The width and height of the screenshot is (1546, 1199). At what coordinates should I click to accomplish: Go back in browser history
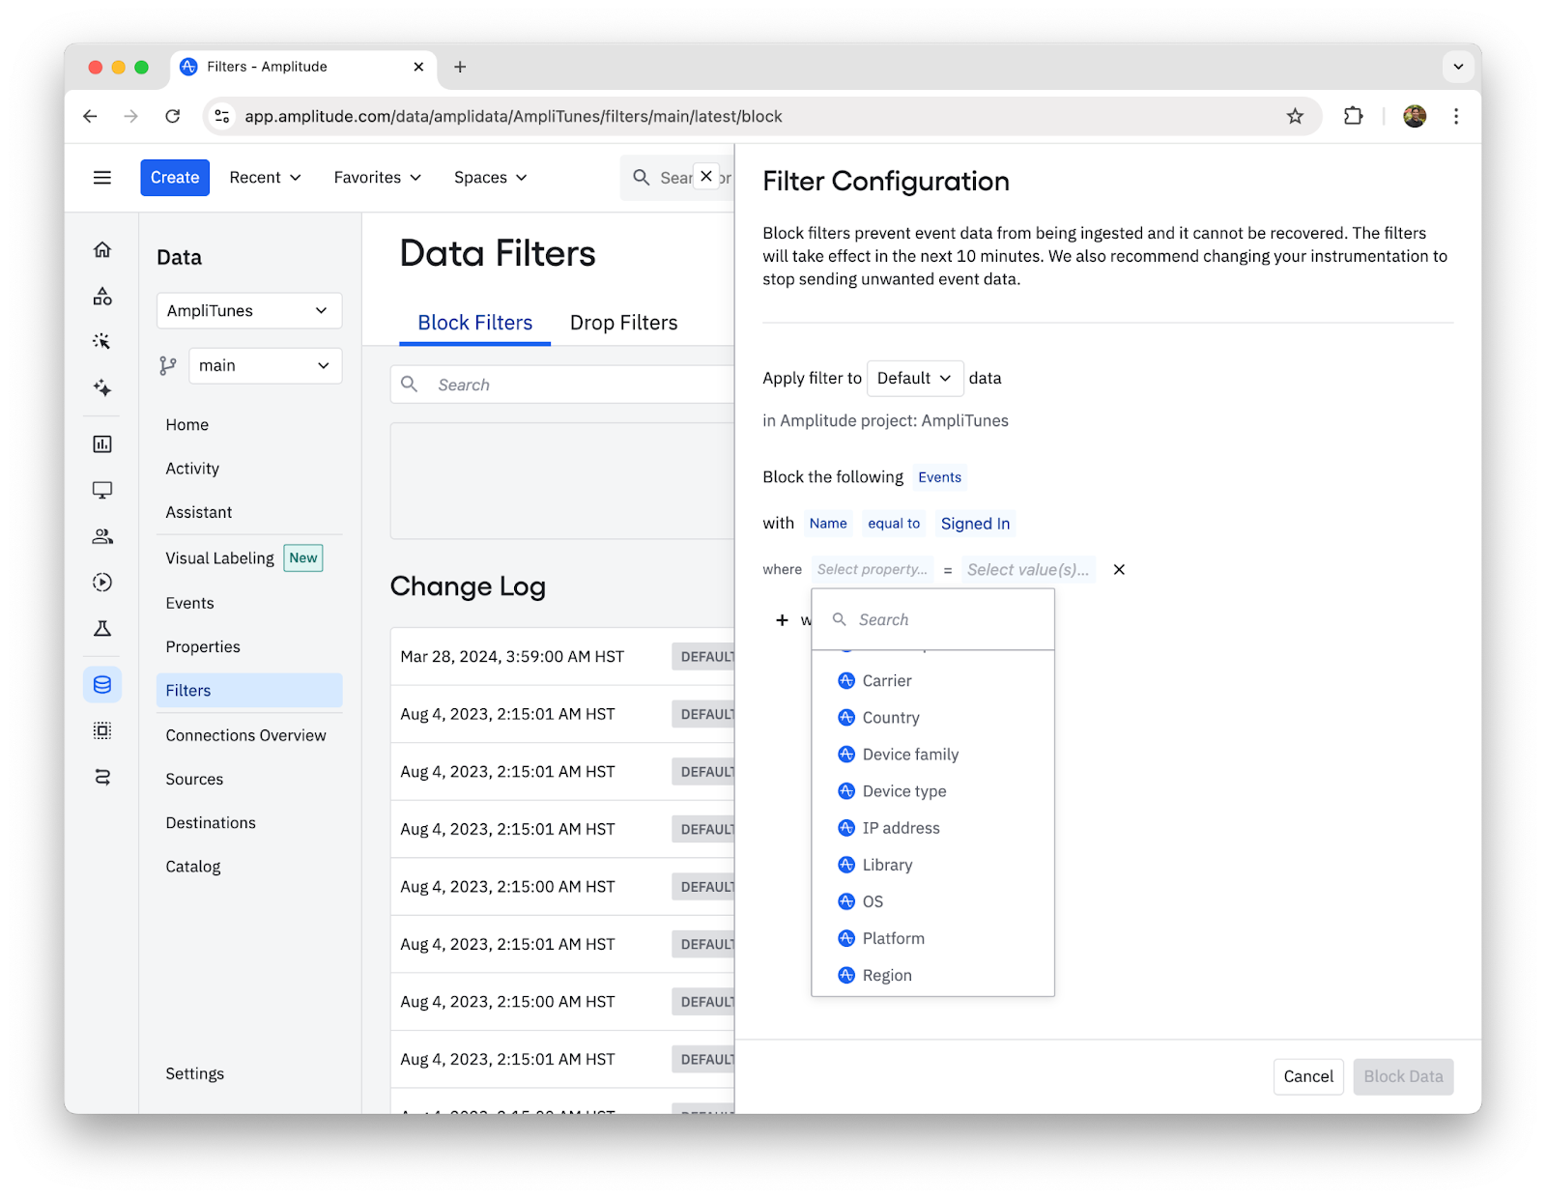coord(90,117)
